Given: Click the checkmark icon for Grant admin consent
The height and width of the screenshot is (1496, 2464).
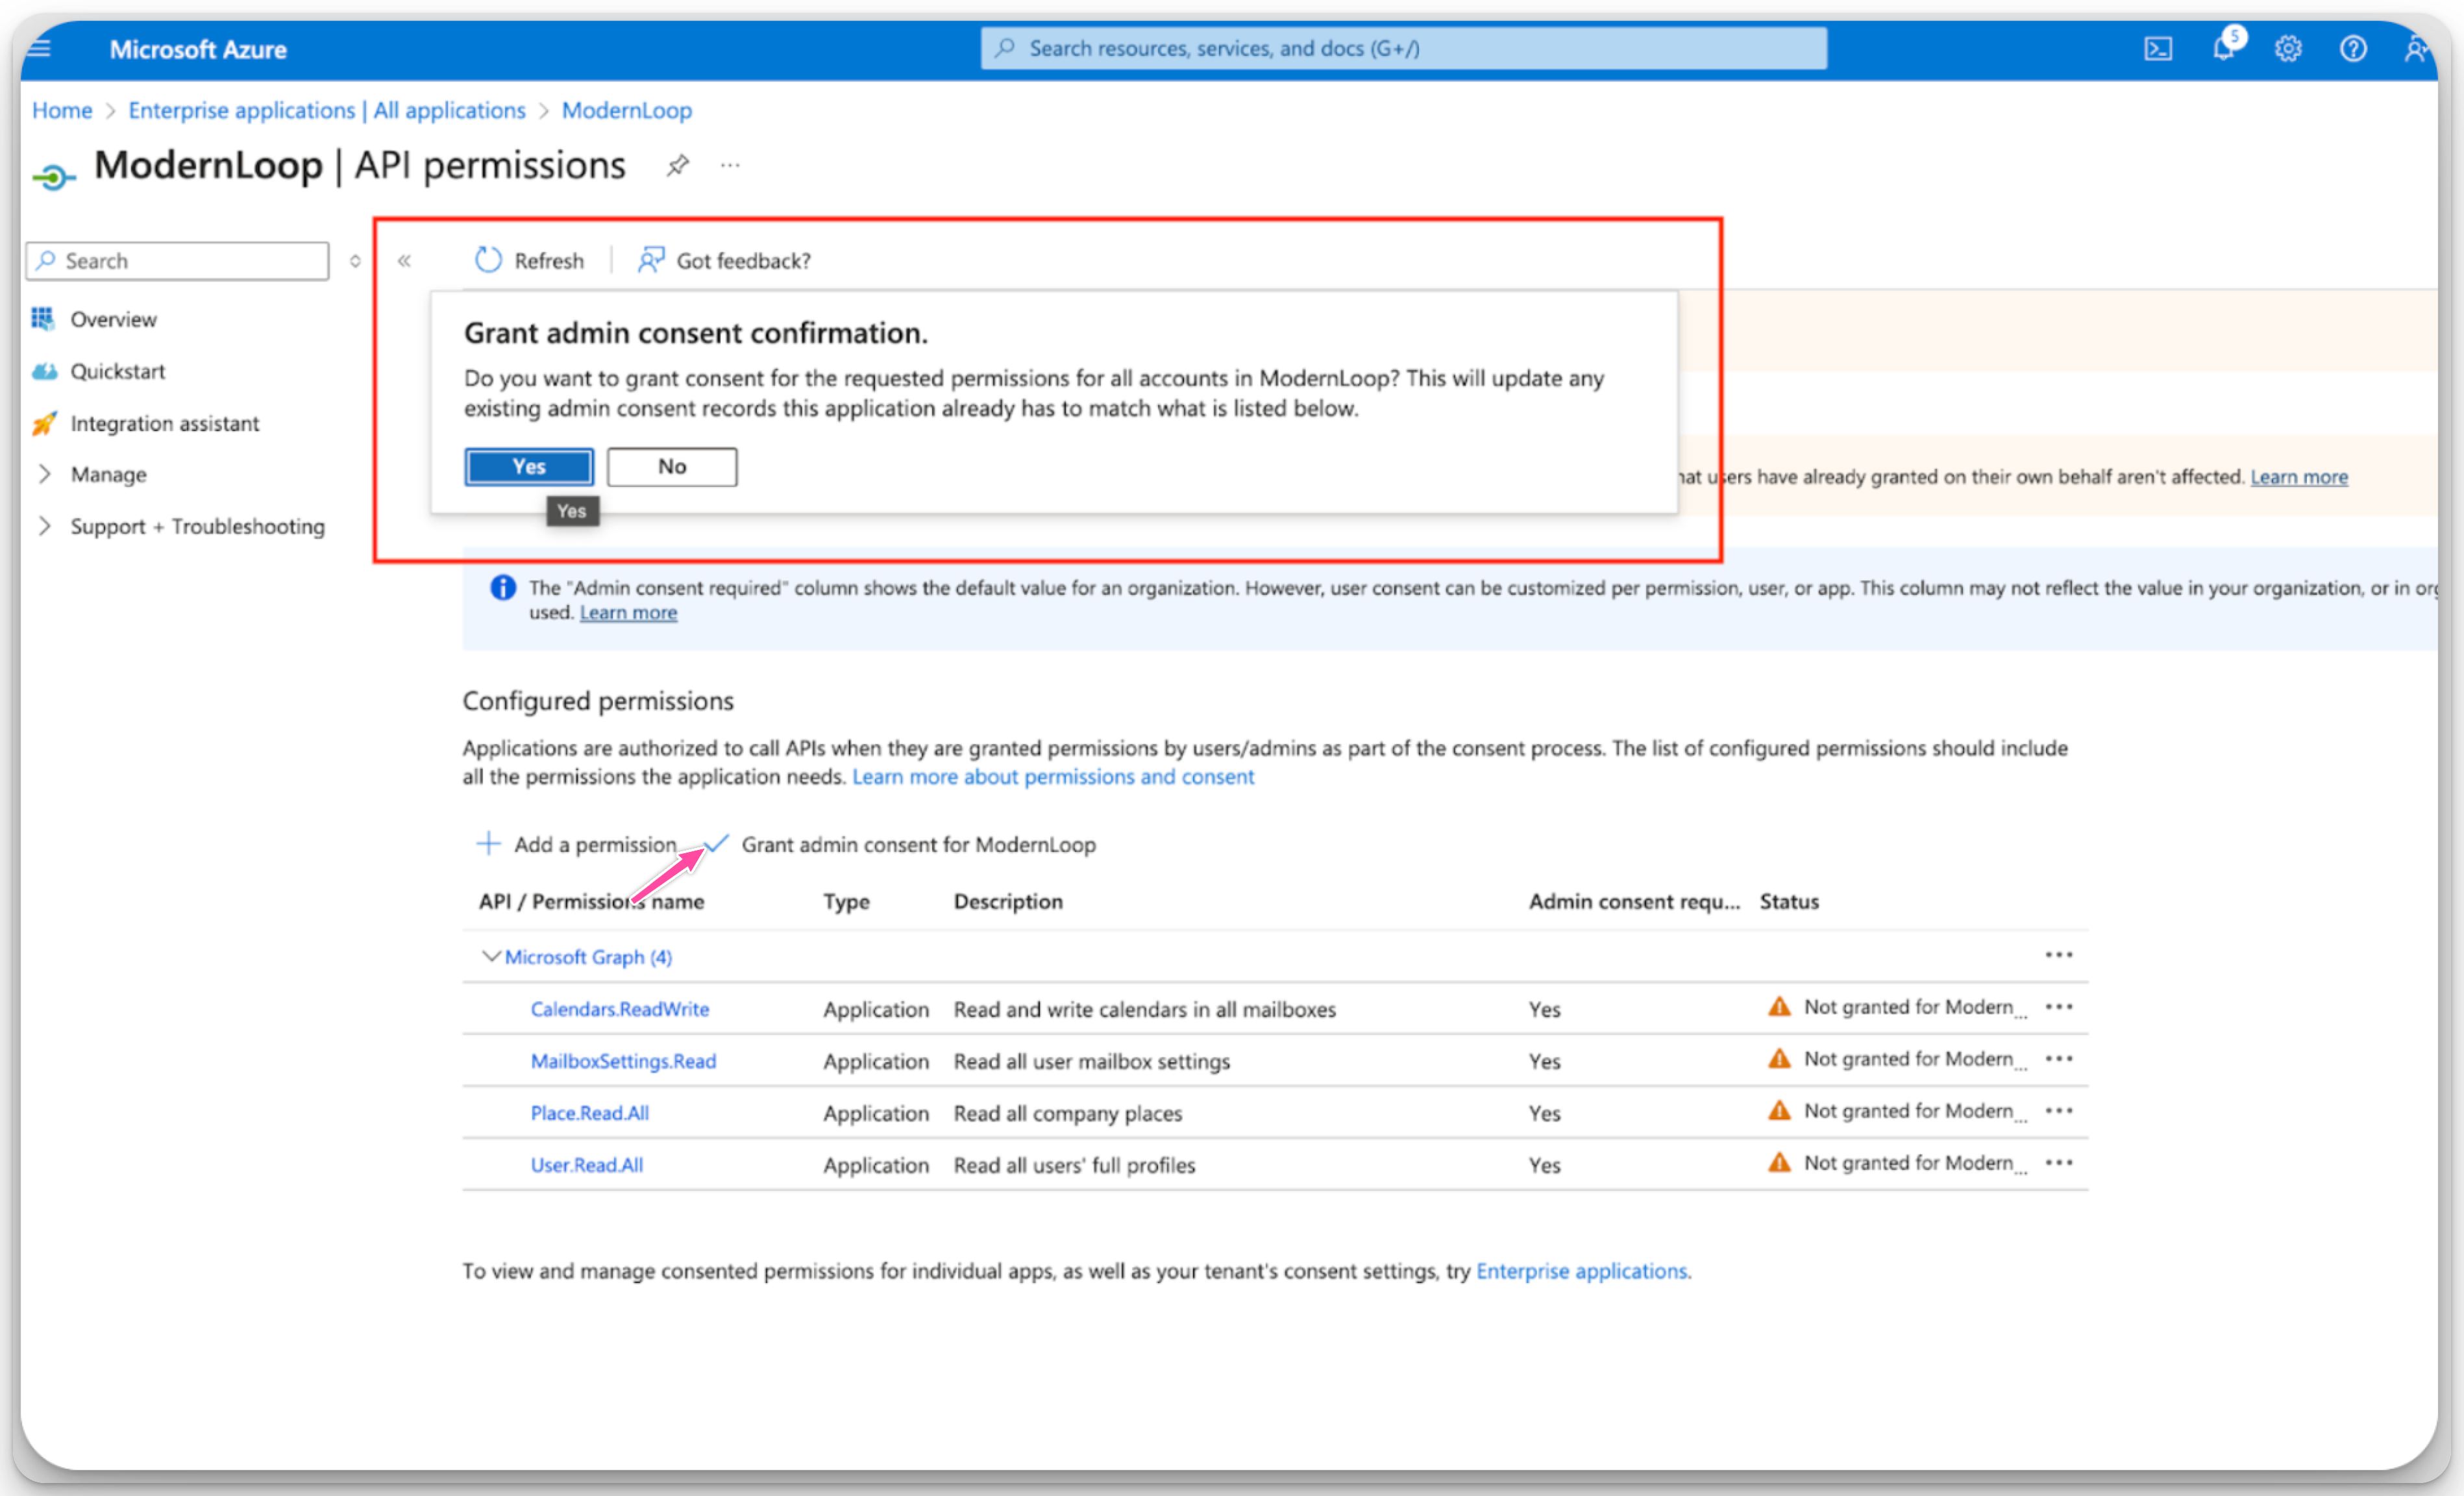Looking at the screenshot, I should click(717, 844).
